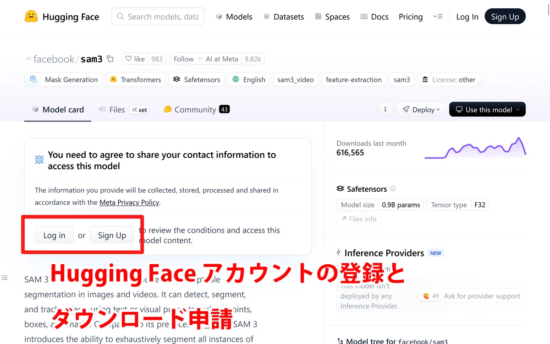This screenshot has height=344, width=550.
Task: Open the facebook organization link
Action: click(x=54, y=59)
